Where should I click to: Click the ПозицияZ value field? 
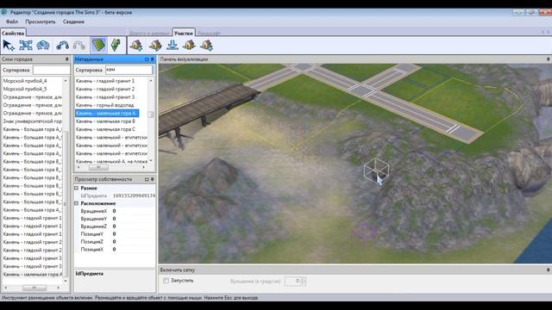pyautogui.click(x=133, y=242)
